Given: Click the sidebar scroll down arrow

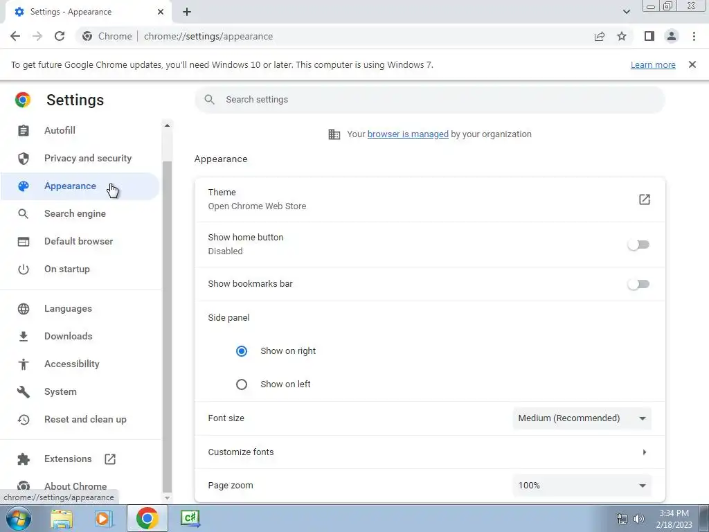Looking at the screenshot, I should coord(167,497).
